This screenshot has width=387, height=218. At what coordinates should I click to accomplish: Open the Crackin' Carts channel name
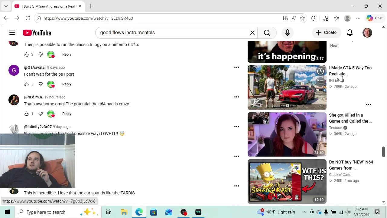coord(340,175)
